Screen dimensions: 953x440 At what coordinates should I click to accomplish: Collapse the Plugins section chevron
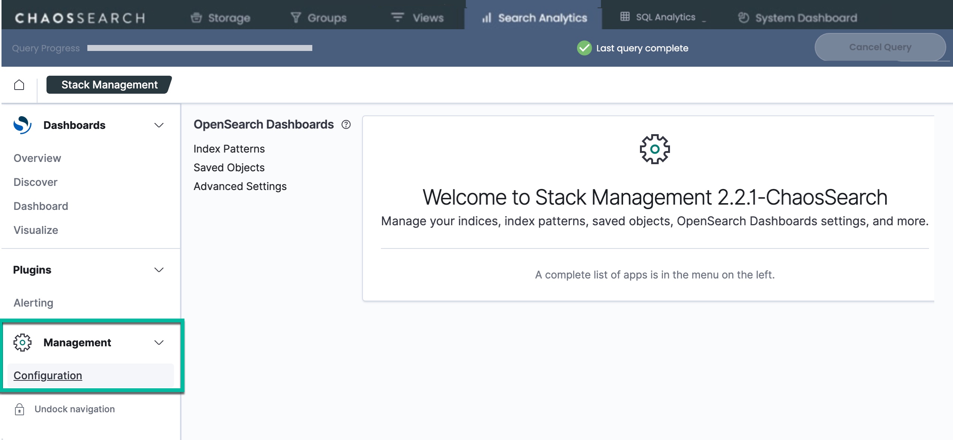click(159, 270)
